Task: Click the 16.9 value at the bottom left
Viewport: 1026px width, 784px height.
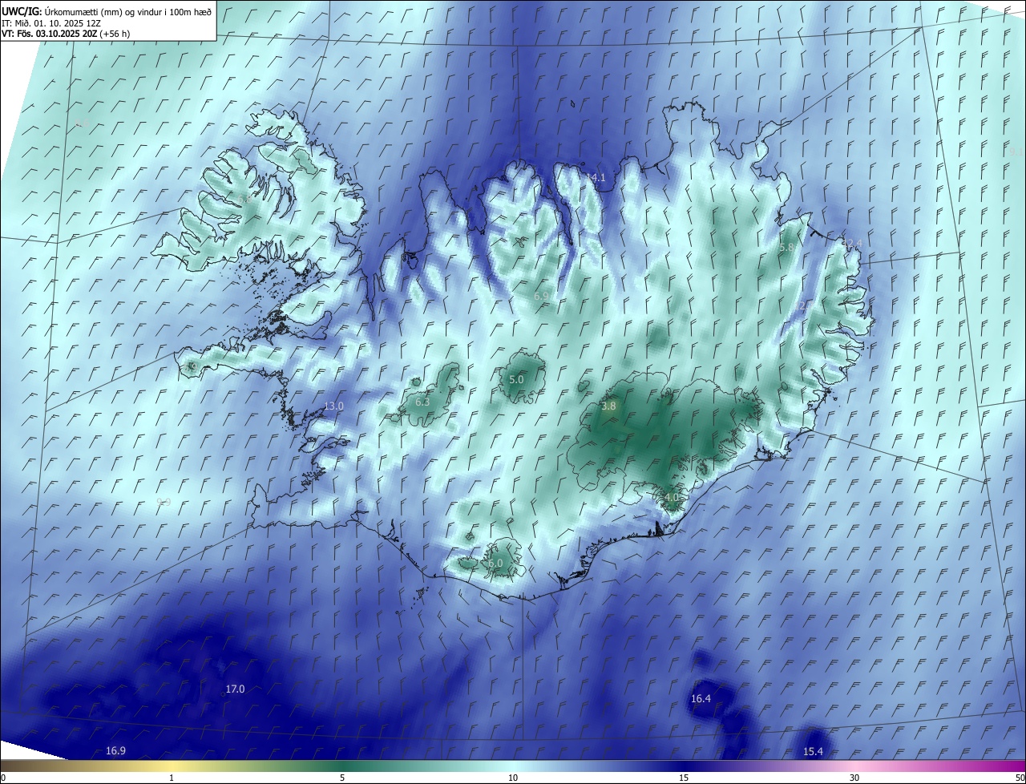Action: coord(115,750)
